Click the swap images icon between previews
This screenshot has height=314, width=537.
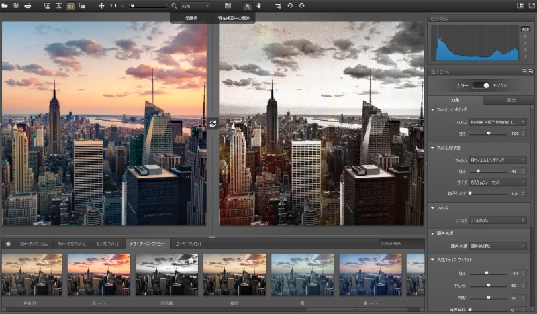click(213, 124)
